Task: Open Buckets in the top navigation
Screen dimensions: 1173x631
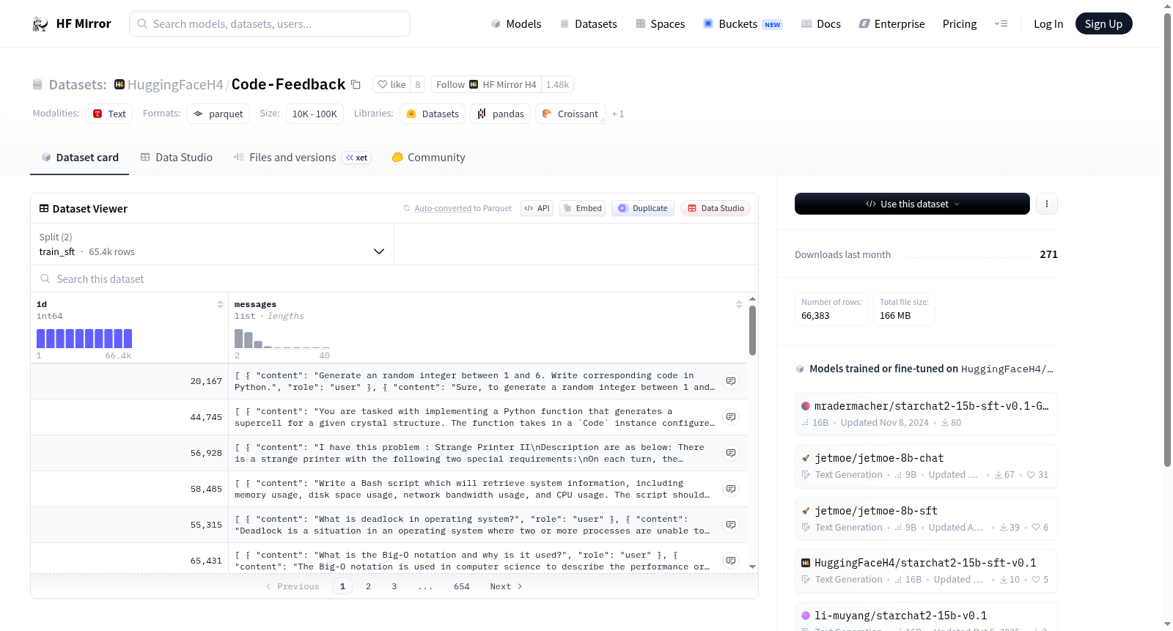Action: click(x=743, y=24)
